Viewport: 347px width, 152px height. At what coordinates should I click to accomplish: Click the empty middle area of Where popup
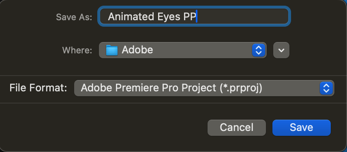[x=203, y=50]
